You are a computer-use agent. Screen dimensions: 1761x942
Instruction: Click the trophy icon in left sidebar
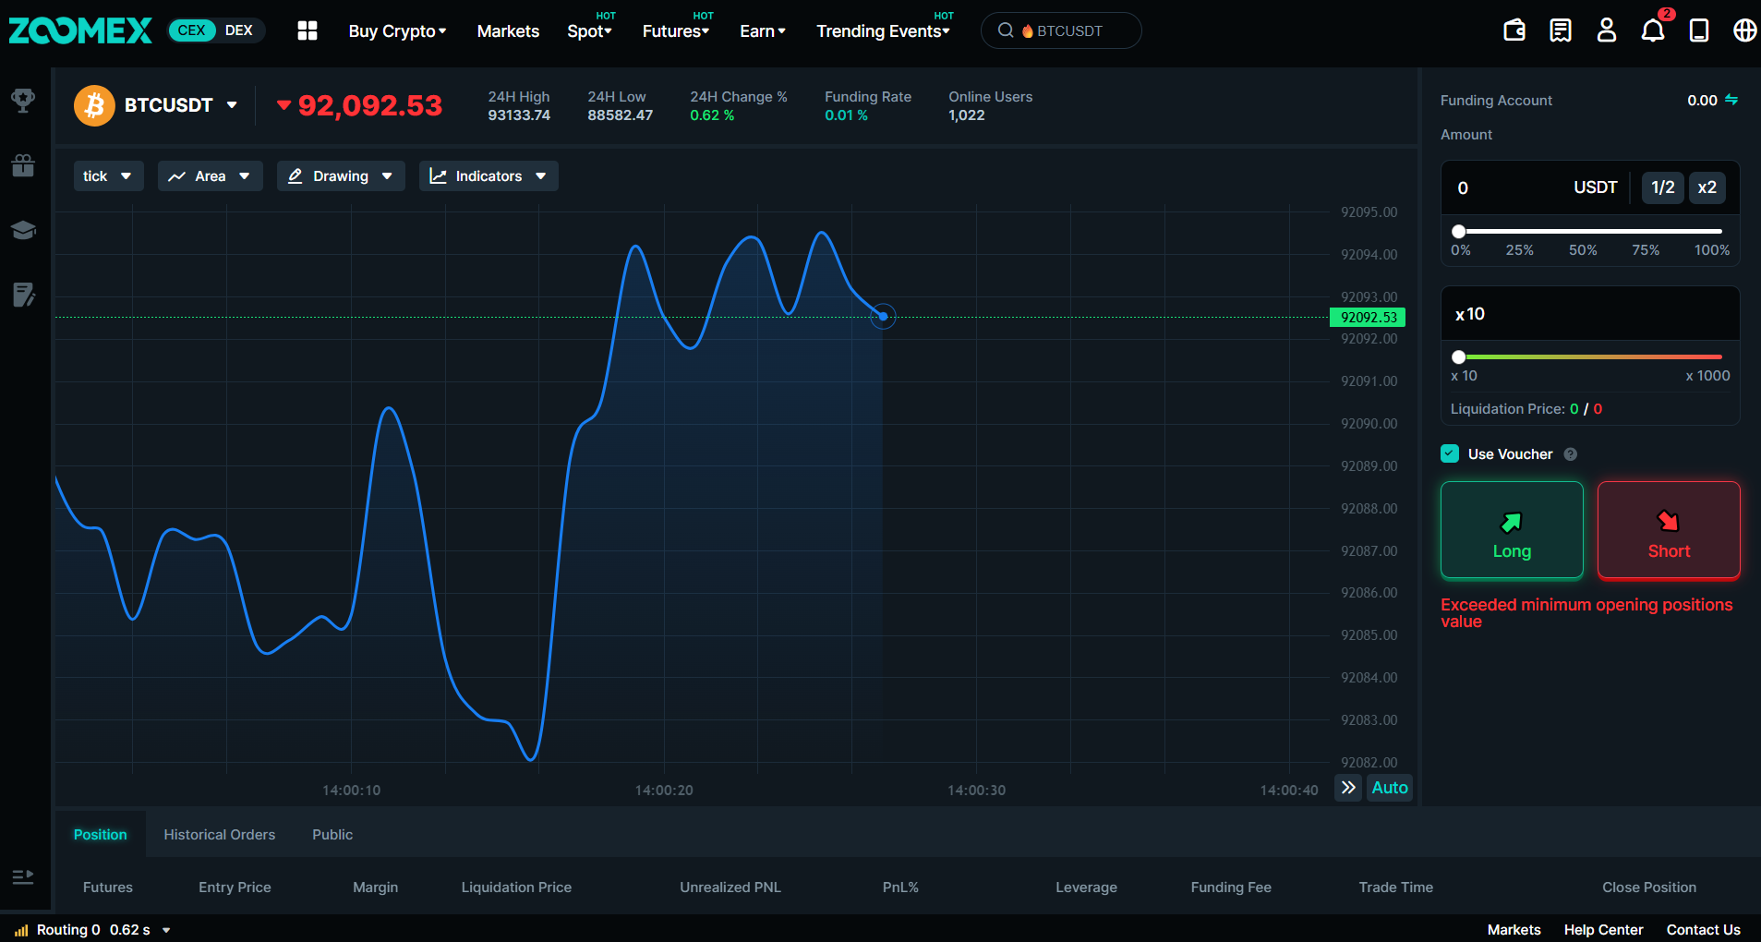tap(23, 100)
